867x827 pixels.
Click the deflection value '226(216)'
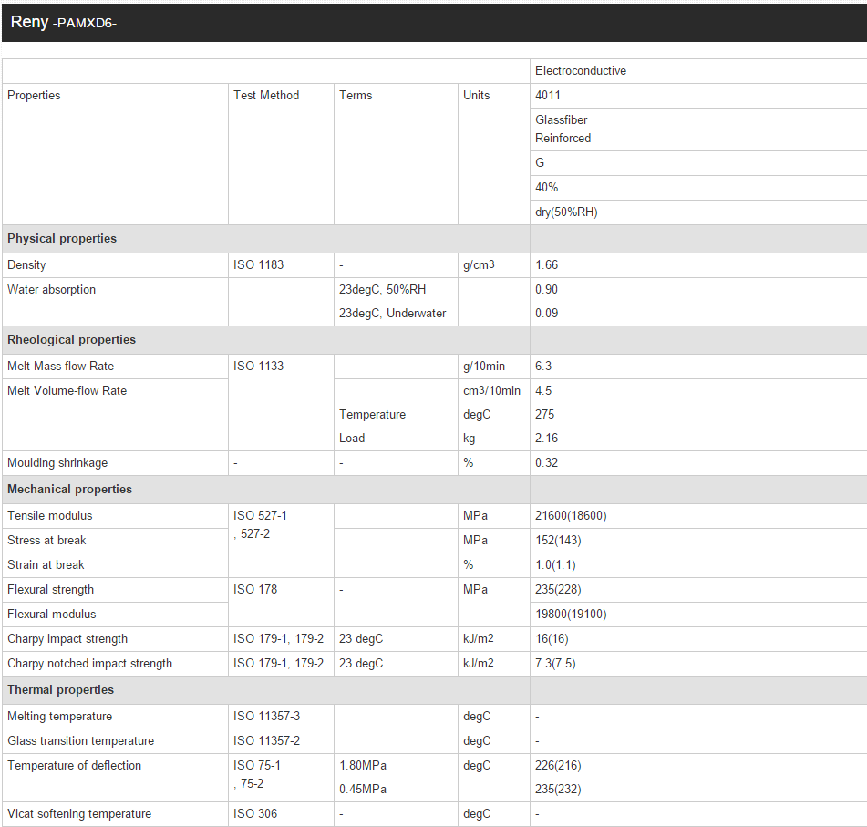click(558, 766)
